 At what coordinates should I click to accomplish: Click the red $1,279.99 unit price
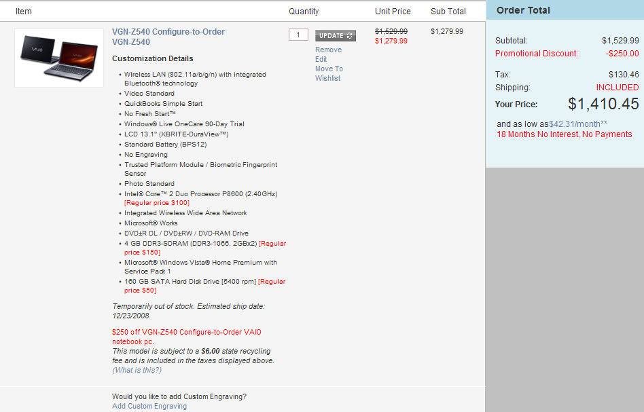click(391, 41)
